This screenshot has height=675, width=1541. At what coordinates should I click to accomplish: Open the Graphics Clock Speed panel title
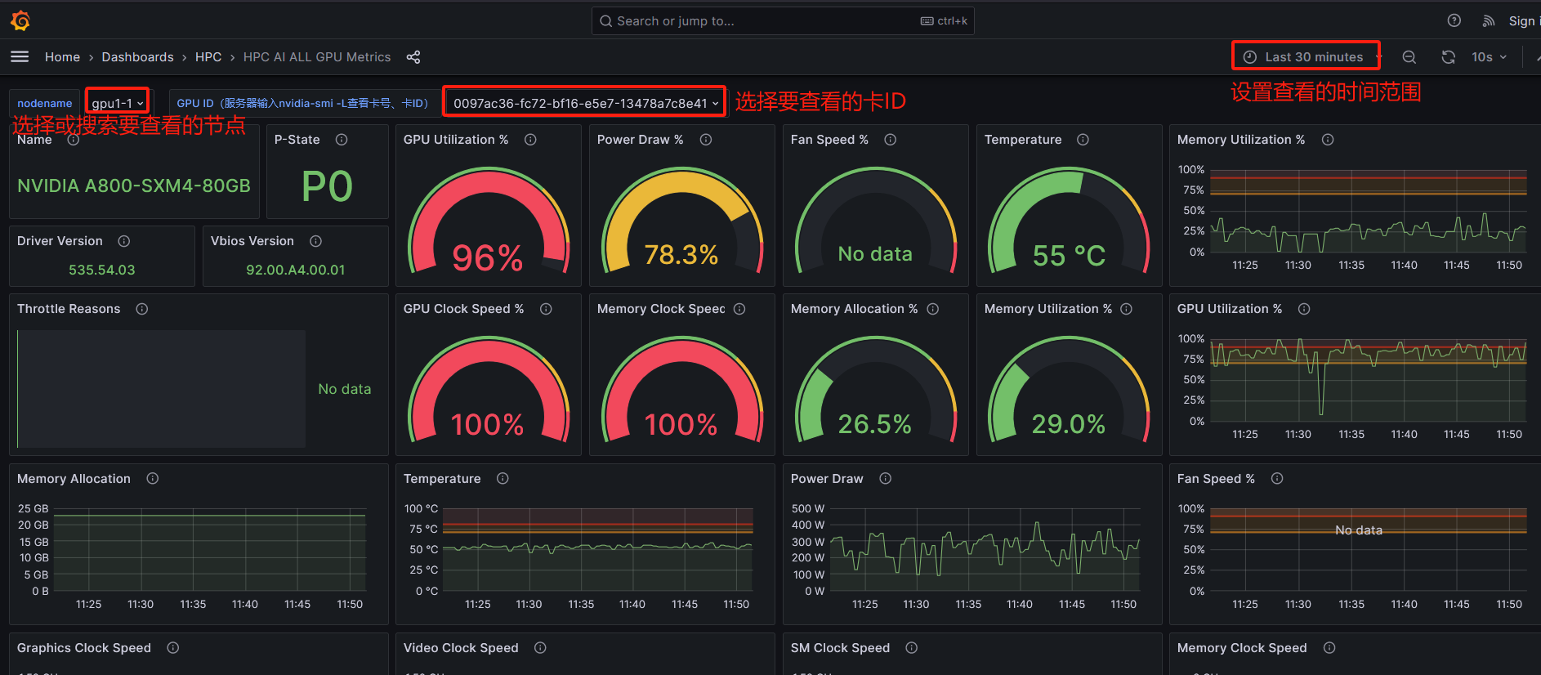pyautogui.click(x=84, y=648)
